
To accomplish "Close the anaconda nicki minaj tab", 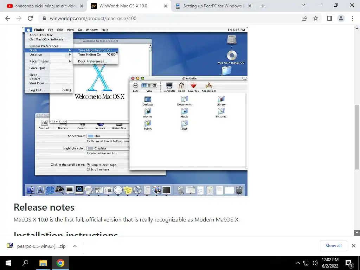I will 82,6.
